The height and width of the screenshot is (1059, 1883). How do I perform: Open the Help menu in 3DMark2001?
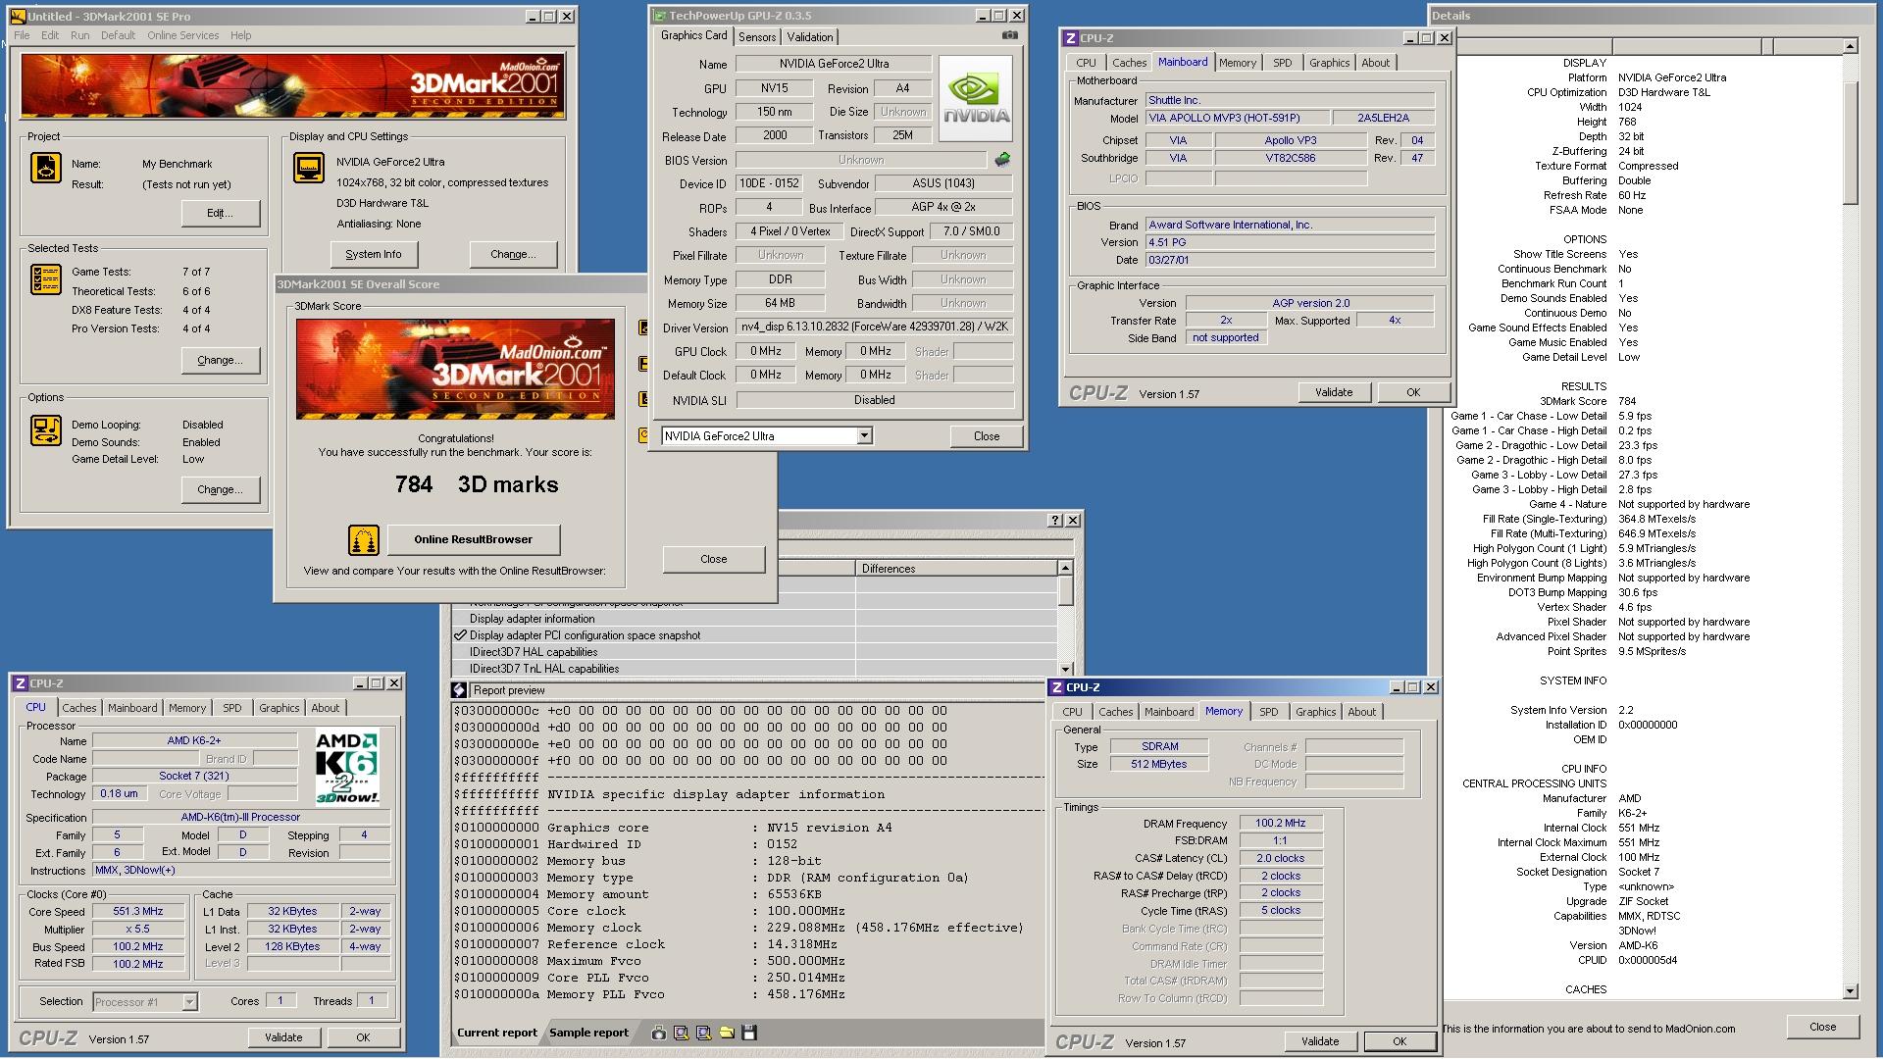241,35
